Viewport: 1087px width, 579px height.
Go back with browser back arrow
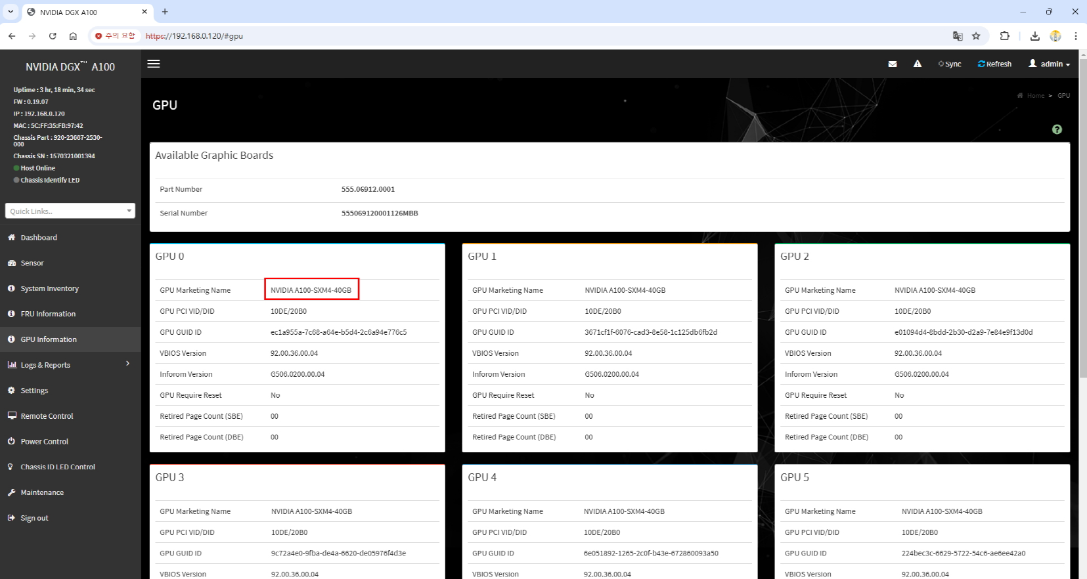pyautogui.click(x=12, y=36)
